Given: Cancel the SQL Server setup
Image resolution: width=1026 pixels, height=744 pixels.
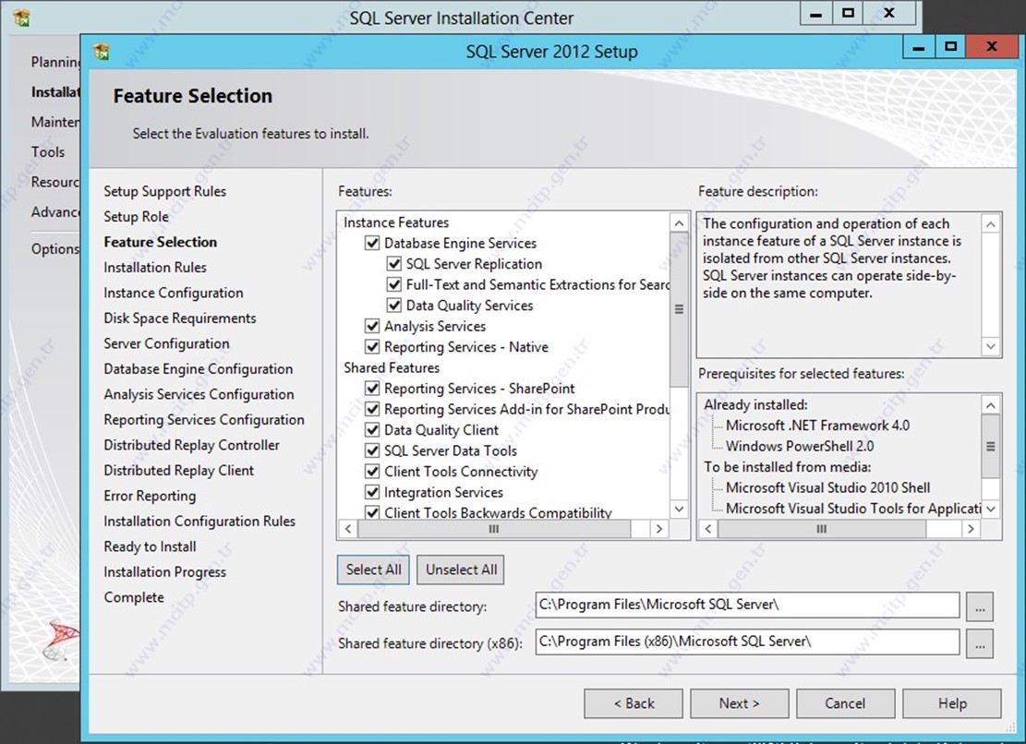Looking at the screenshot, I should tap(845, 703).
